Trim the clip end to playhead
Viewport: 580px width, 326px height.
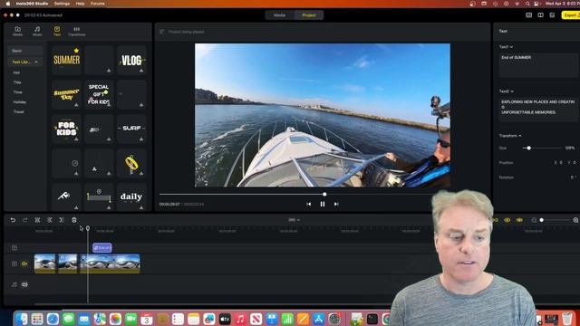pos(62,220)
